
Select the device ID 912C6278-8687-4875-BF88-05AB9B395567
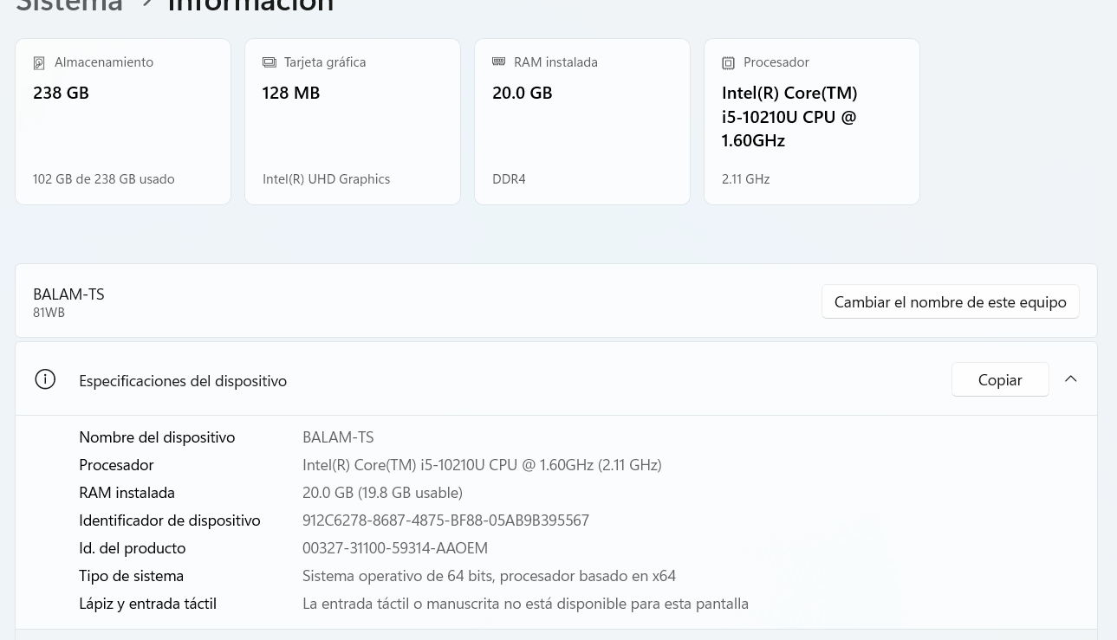(445, 520)
